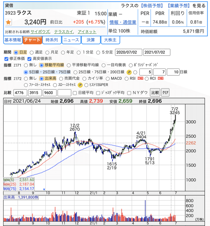The height and width of the screenshot is (226, 210).
Task: Click the yellow P premium icon beside 200日線
Action: 129,72
